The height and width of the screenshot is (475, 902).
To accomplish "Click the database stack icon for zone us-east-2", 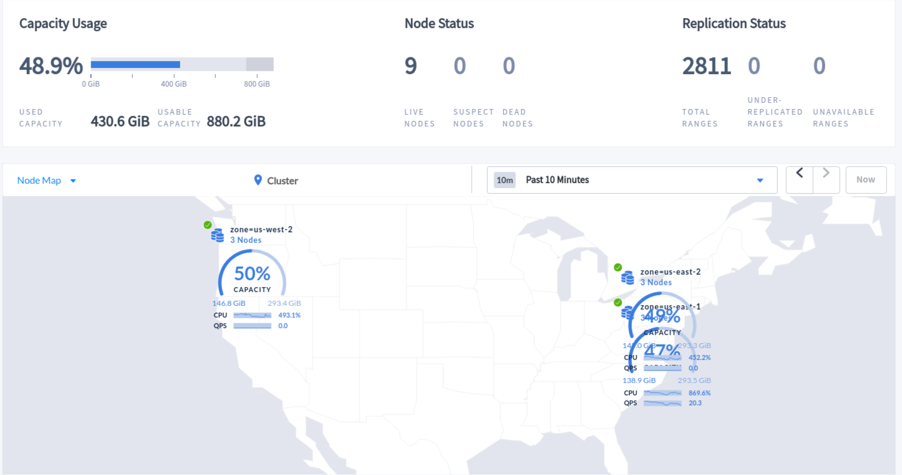I will tap(628, 278).
